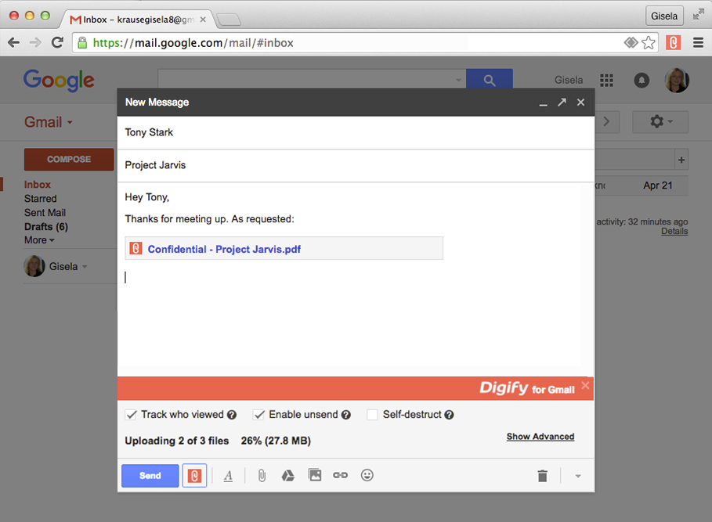Image resolution: width=712 pixels, height=522 pixels.
Task: Click the site info button left of the address bar star
Action: (x=631, y=42)
